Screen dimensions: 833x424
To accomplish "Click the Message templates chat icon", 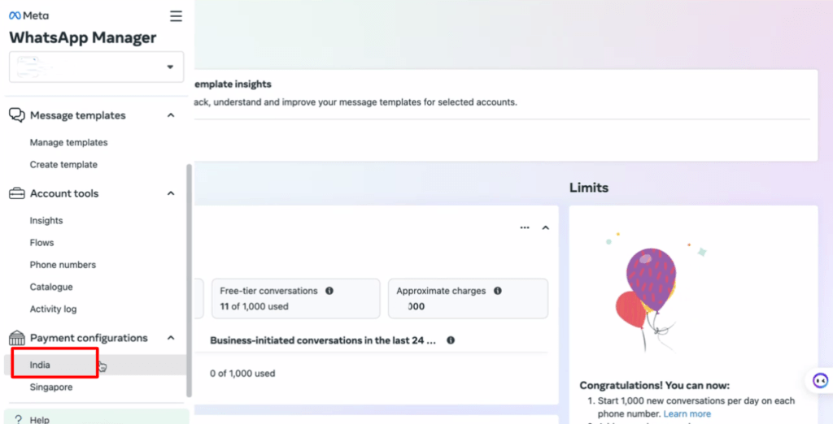I will coord(16,115).
